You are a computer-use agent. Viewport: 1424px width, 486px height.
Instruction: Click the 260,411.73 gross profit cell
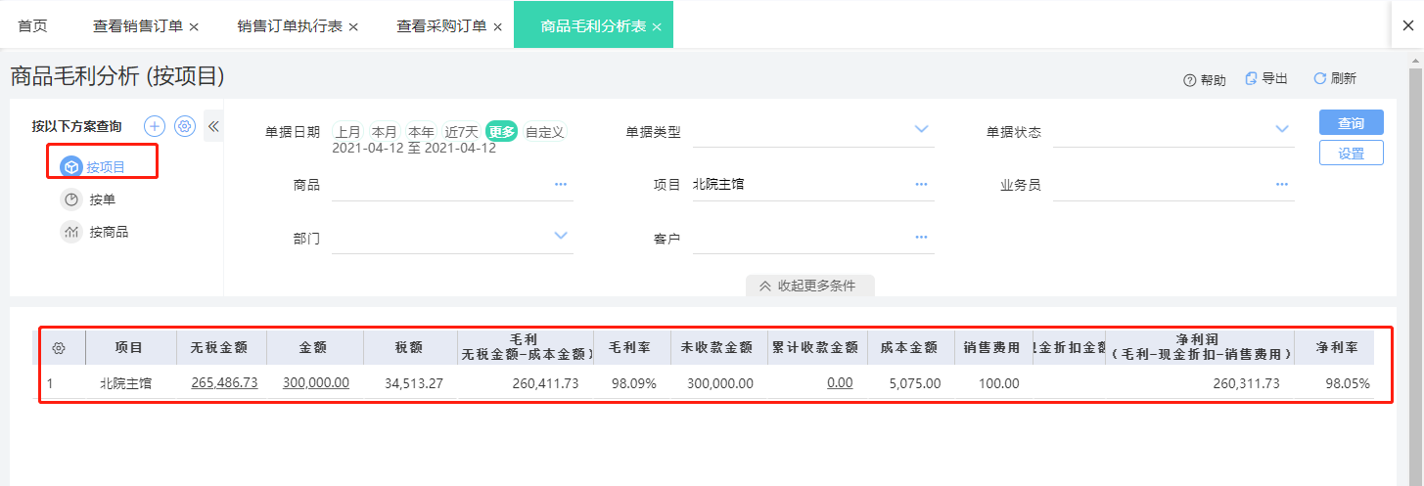coord(545,383)
